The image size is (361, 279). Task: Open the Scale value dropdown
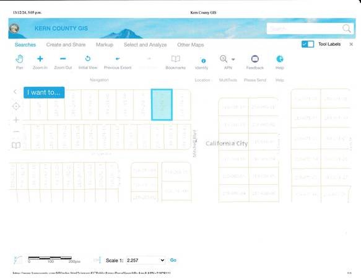pos(146,260)
